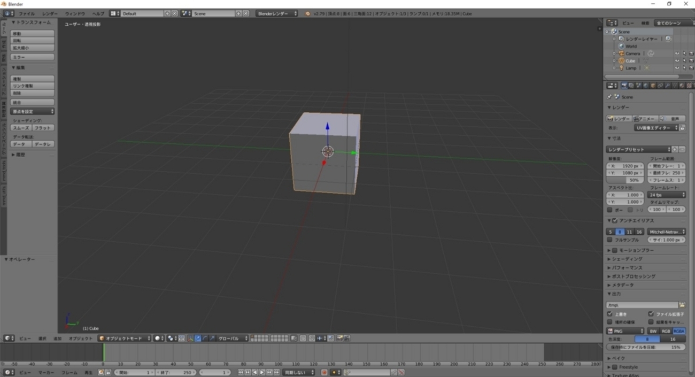The image size is (695, 377).
Task: Open the オブジェクトモード mode selector
Action: click(124, 338)
